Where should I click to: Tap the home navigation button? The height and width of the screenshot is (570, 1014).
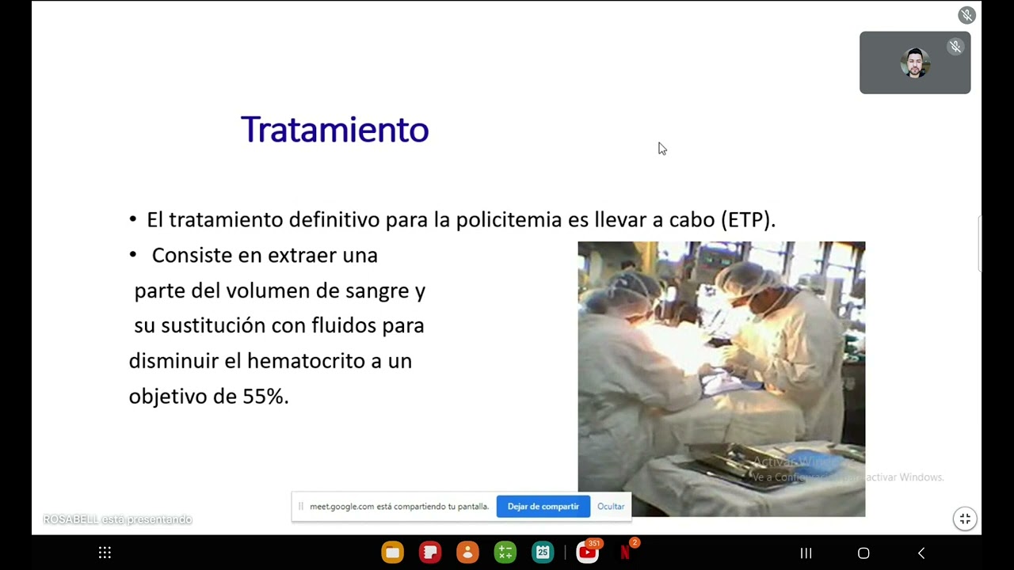tap(863, 553)
